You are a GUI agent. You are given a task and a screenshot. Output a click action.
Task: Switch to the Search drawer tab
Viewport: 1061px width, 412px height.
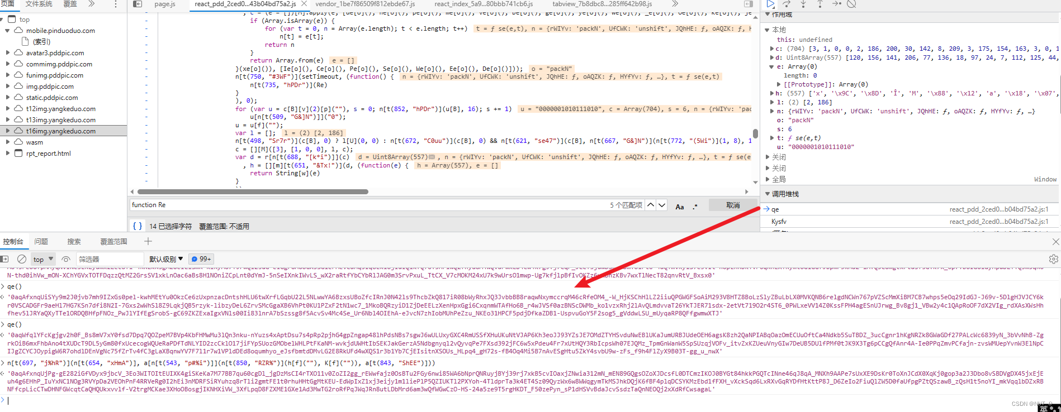click(74, 242)
